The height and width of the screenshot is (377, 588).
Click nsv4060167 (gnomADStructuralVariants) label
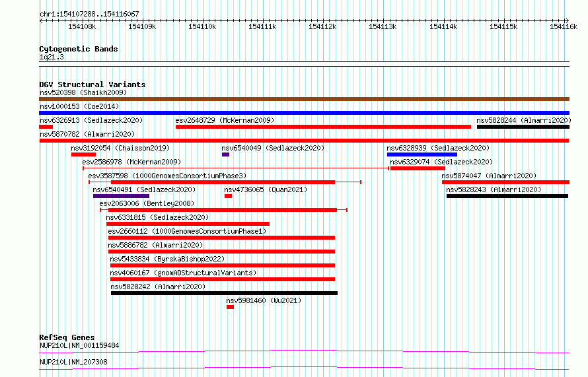pyautogui.click(x=183, y=273)
